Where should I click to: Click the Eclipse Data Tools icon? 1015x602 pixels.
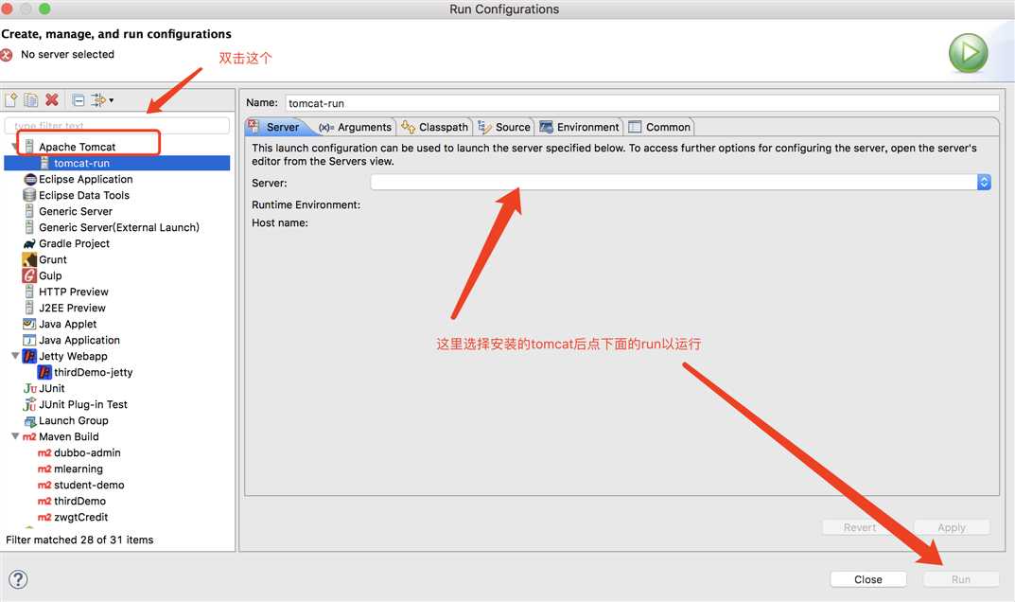pos(29,195)
